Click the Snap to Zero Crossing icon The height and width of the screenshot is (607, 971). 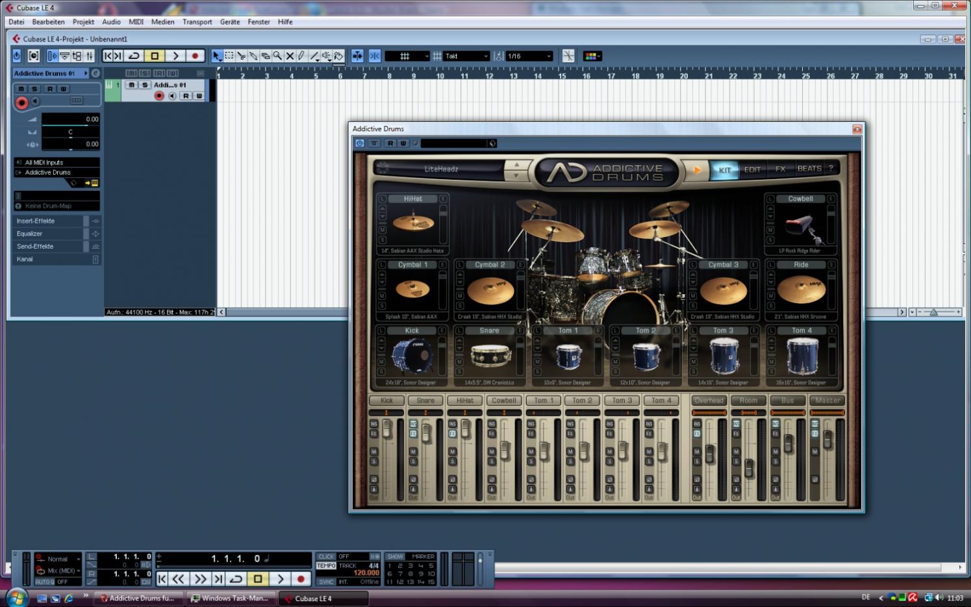click(568, 56)
